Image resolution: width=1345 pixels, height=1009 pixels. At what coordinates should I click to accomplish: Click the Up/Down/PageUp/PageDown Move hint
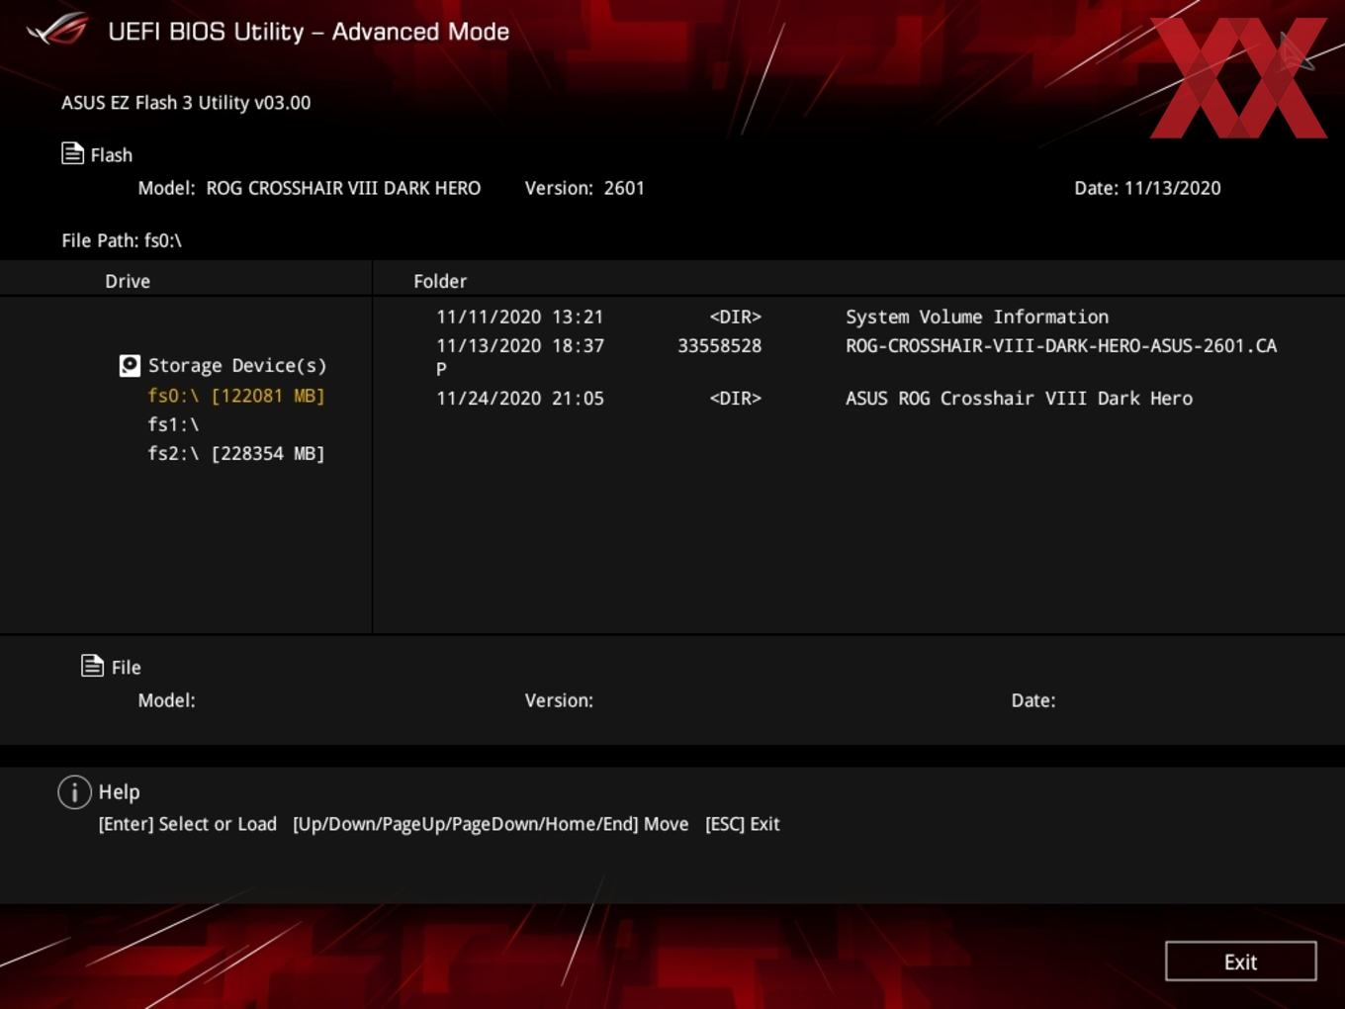pyautogui.click(x=491, y=824)
